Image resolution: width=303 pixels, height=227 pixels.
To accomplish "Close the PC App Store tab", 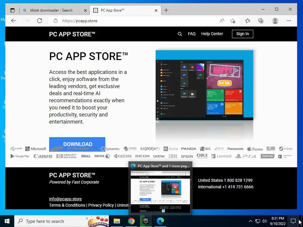I will [156, 10].
